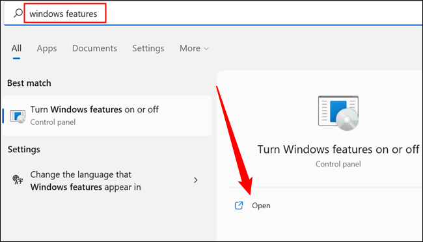This screenshot has height=242, width=423.
Task: Select Change the language Windows features appear in
Action: click(x=107, y=180)
